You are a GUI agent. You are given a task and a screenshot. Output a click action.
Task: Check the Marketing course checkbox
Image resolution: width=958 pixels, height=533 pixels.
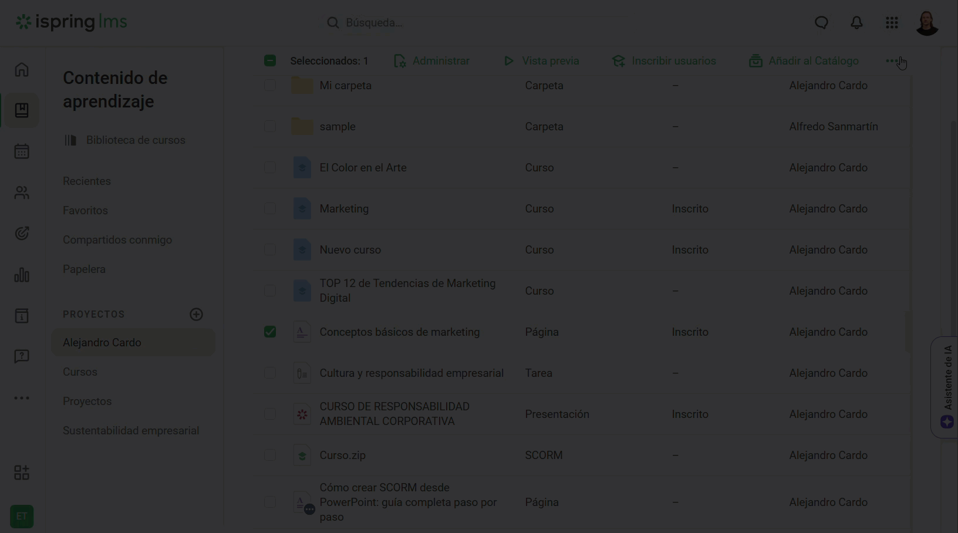270,209
